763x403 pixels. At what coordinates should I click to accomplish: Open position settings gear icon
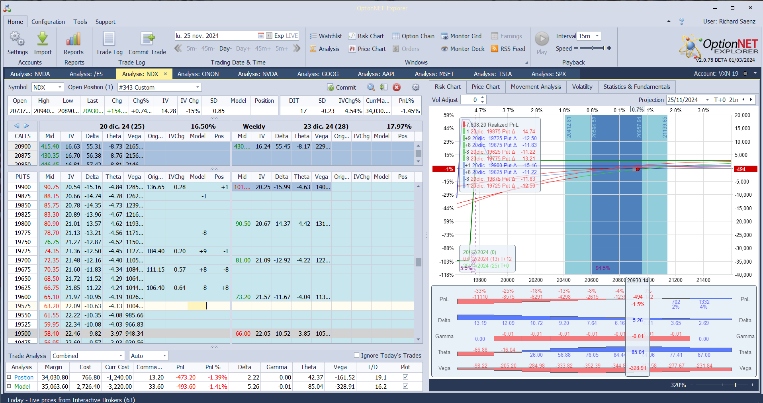click(416, 87)
